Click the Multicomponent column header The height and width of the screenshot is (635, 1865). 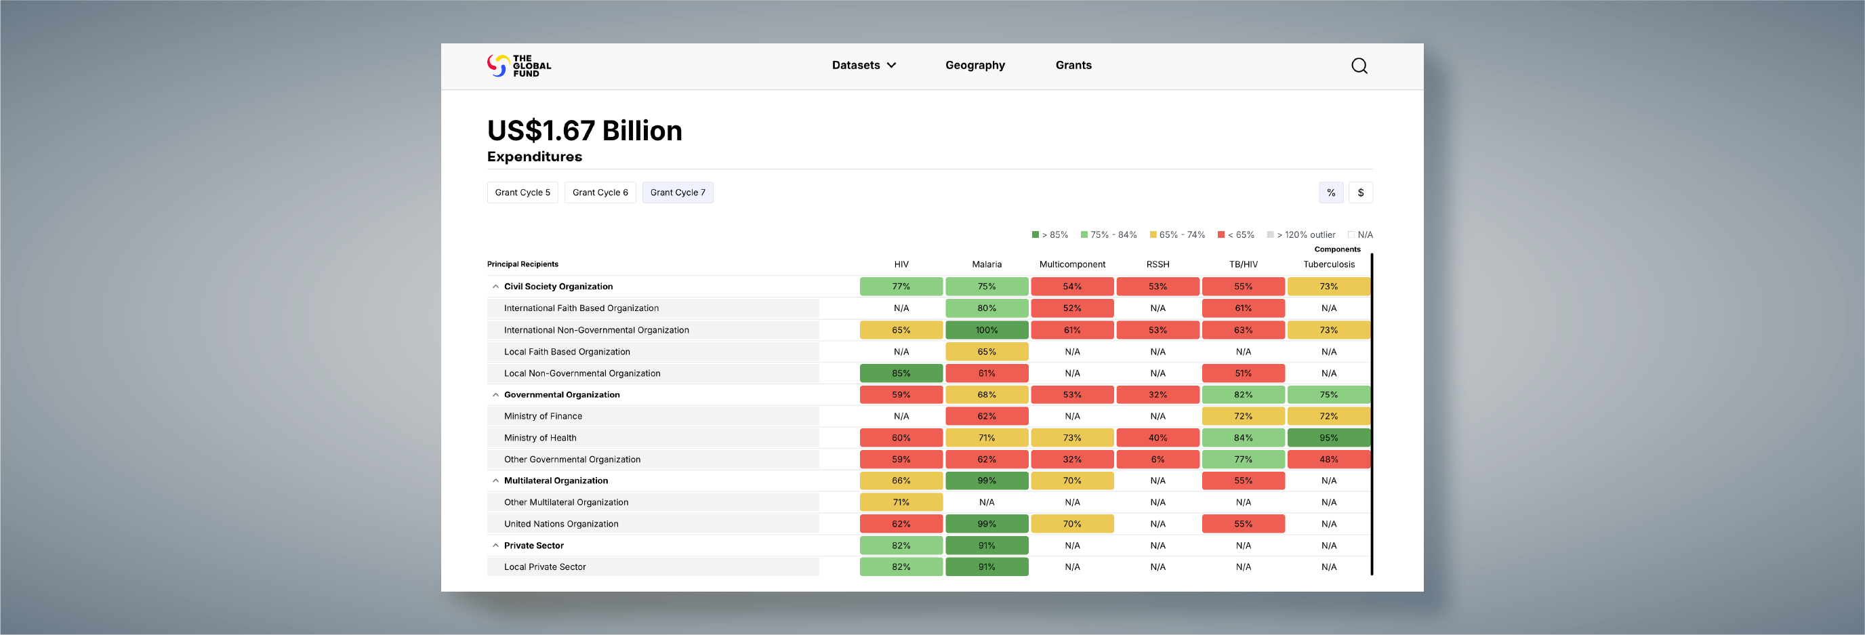1071,264
